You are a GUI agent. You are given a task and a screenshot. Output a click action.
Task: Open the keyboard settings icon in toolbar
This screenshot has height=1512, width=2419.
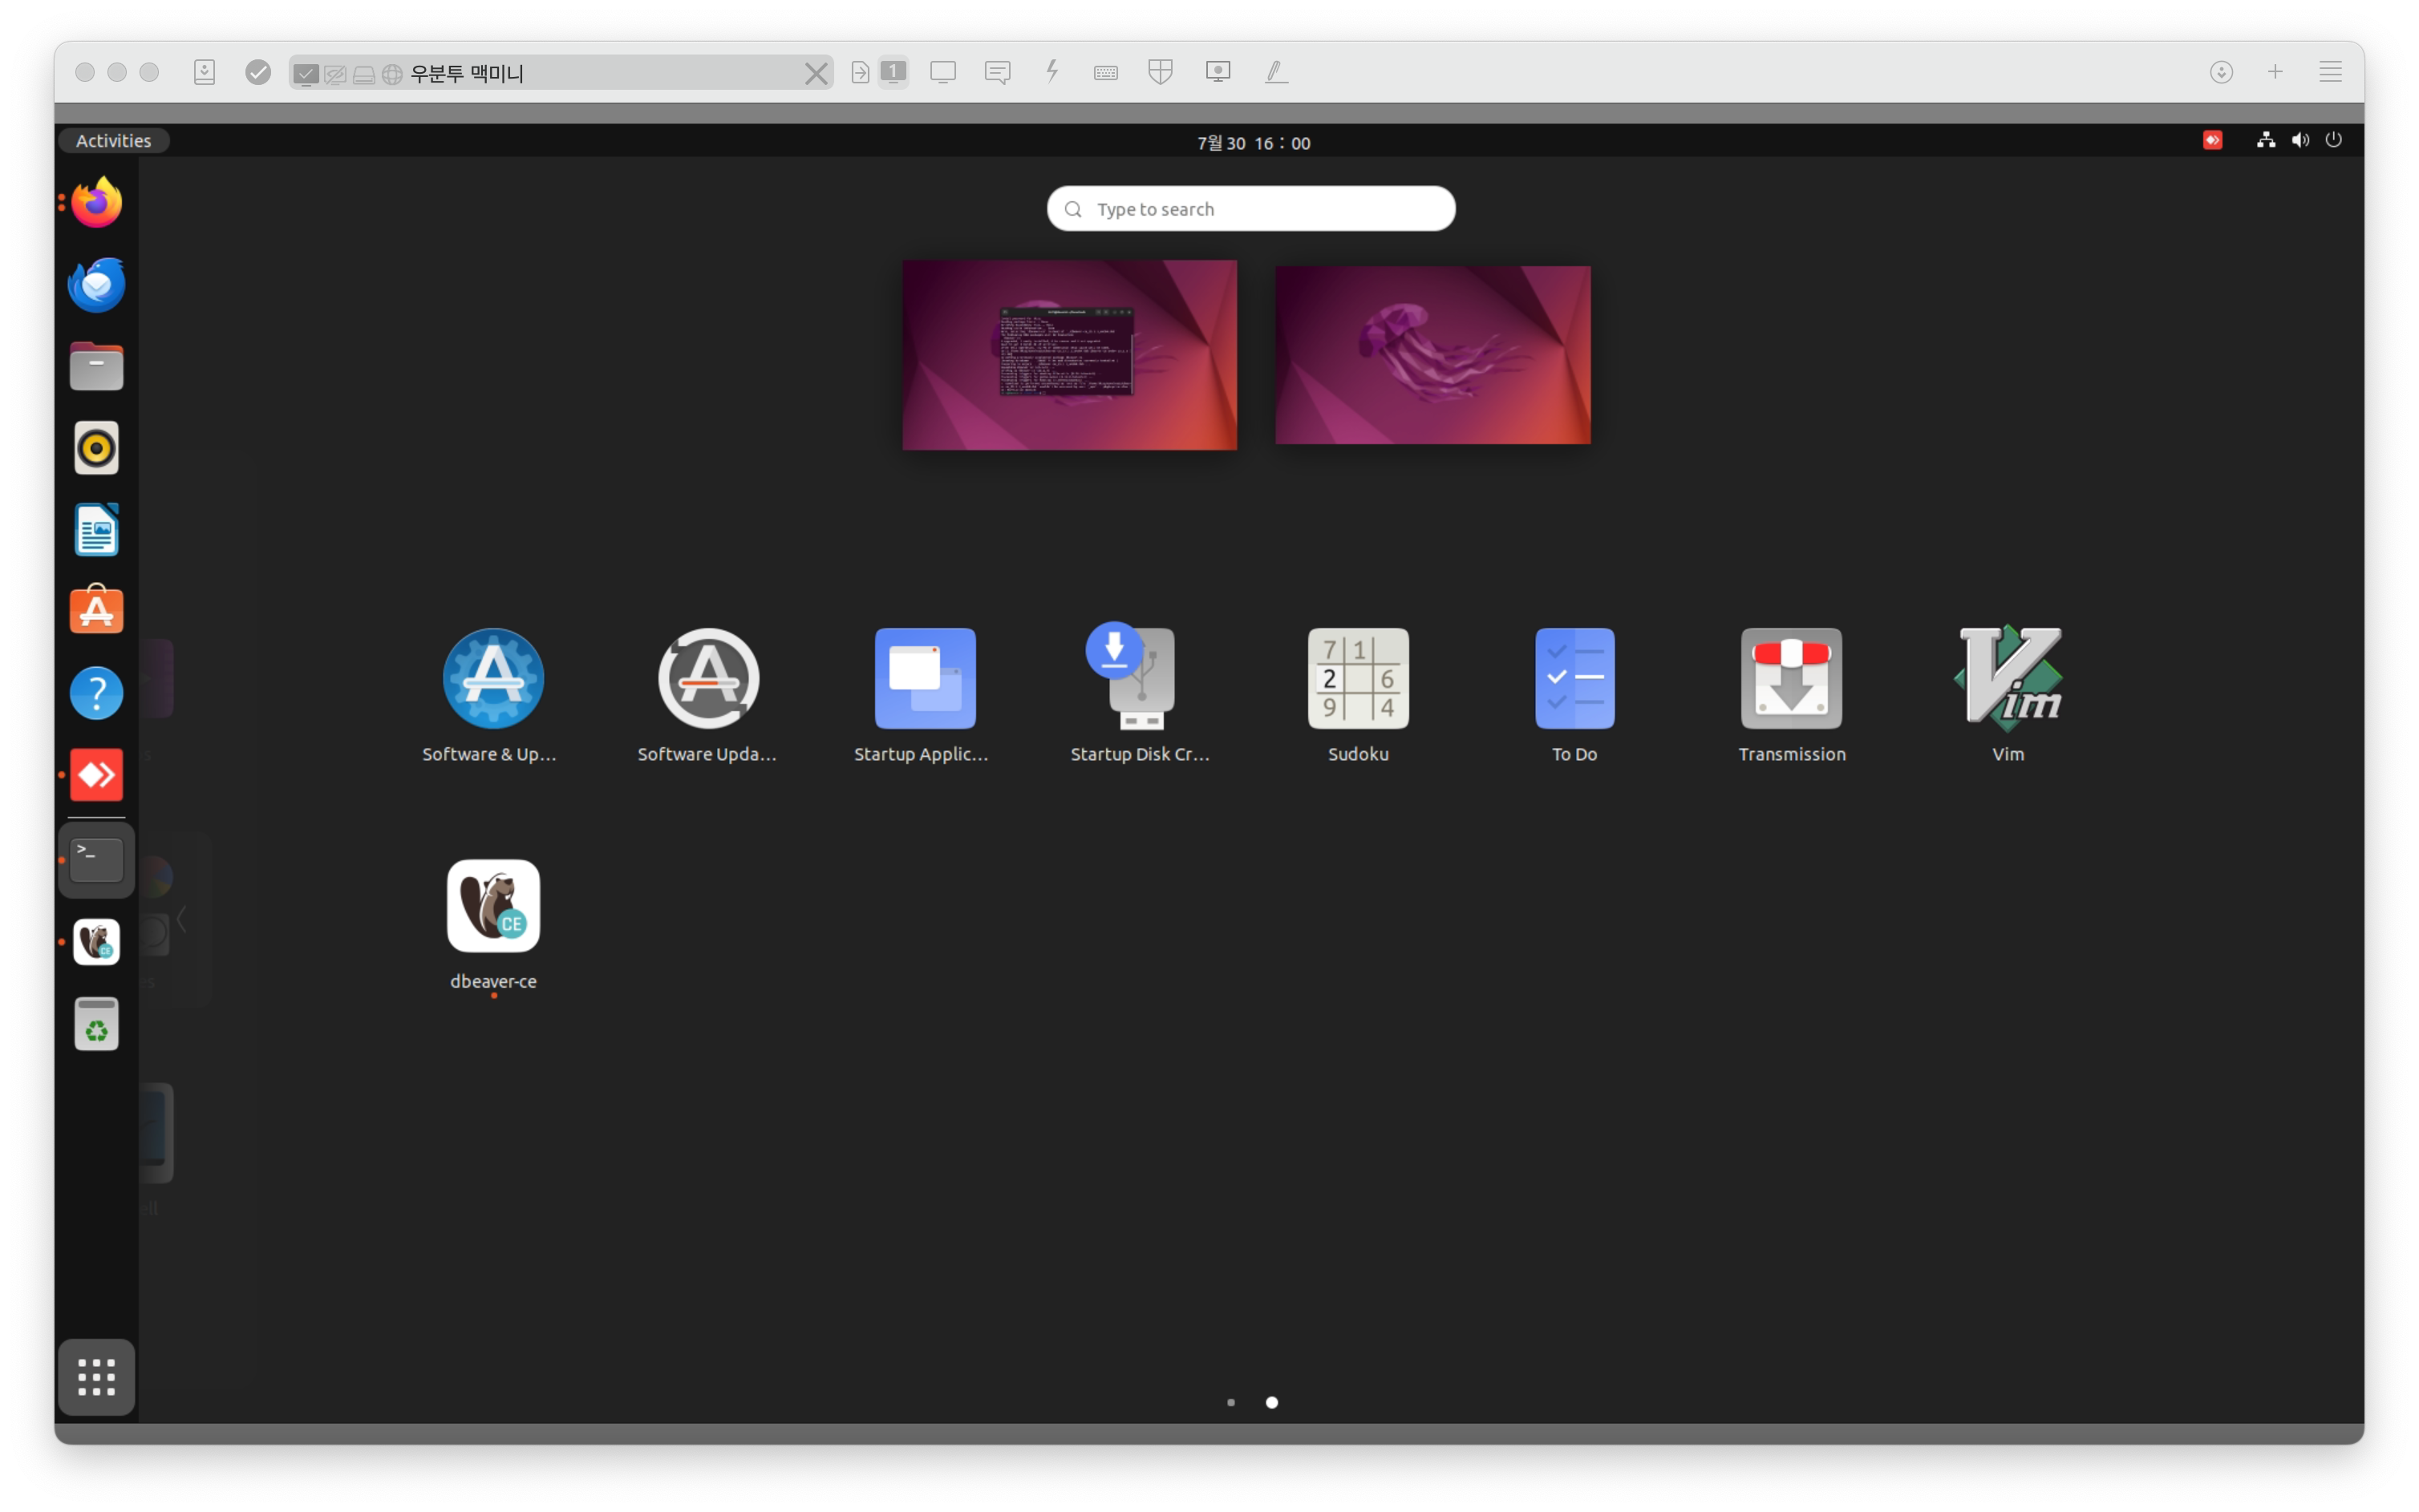pyautogui.click(x=1105, y=72)
